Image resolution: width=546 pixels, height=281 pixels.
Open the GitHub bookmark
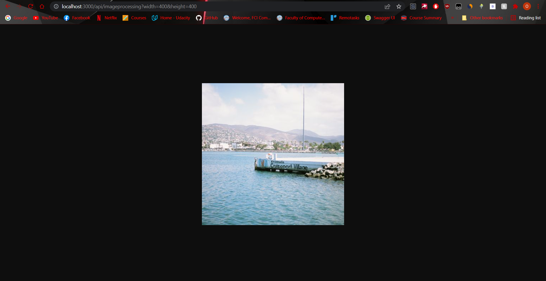tap(207, 18)
